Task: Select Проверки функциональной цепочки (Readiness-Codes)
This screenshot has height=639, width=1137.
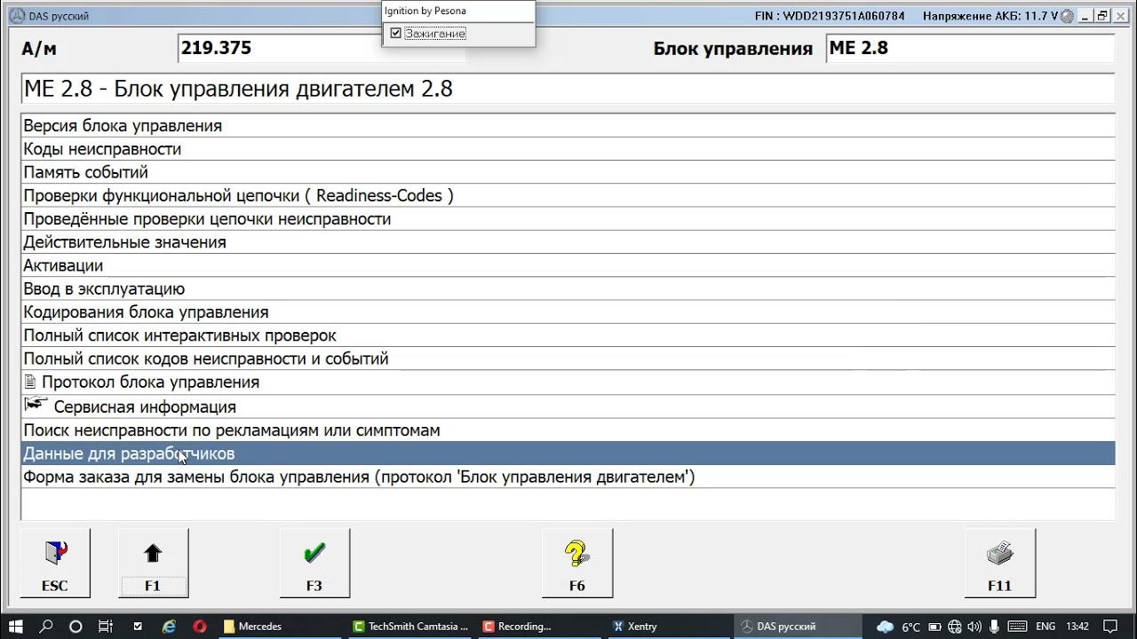Action: (568, 195)
